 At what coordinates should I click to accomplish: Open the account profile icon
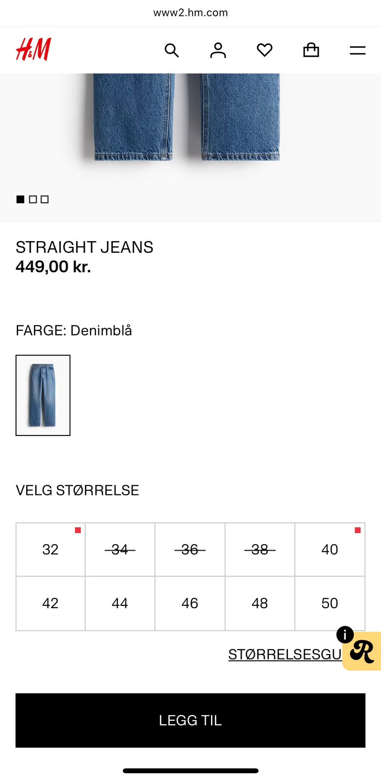pos(218,50)
